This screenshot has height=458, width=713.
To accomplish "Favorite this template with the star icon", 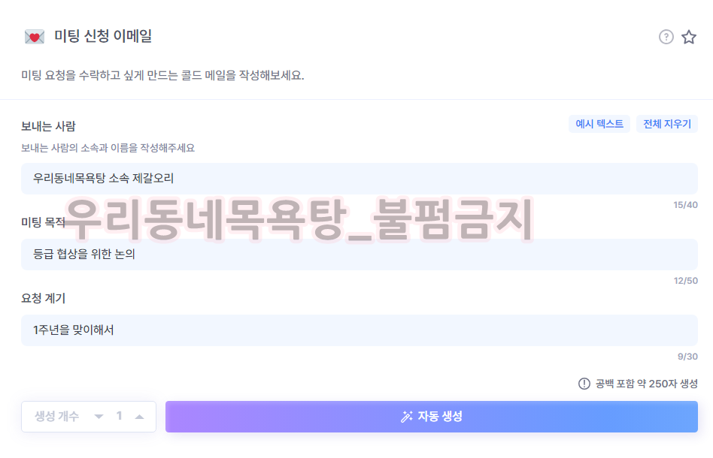I will tap(689, 37).
